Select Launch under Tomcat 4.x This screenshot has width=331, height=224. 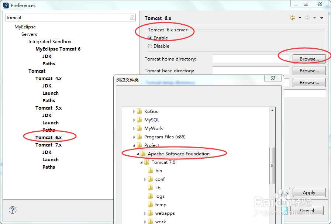coord(51,93)
